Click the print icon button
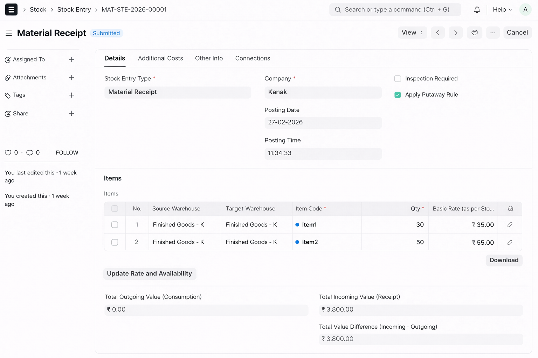Screen dimensions: 538x358 tap(474, 33)
